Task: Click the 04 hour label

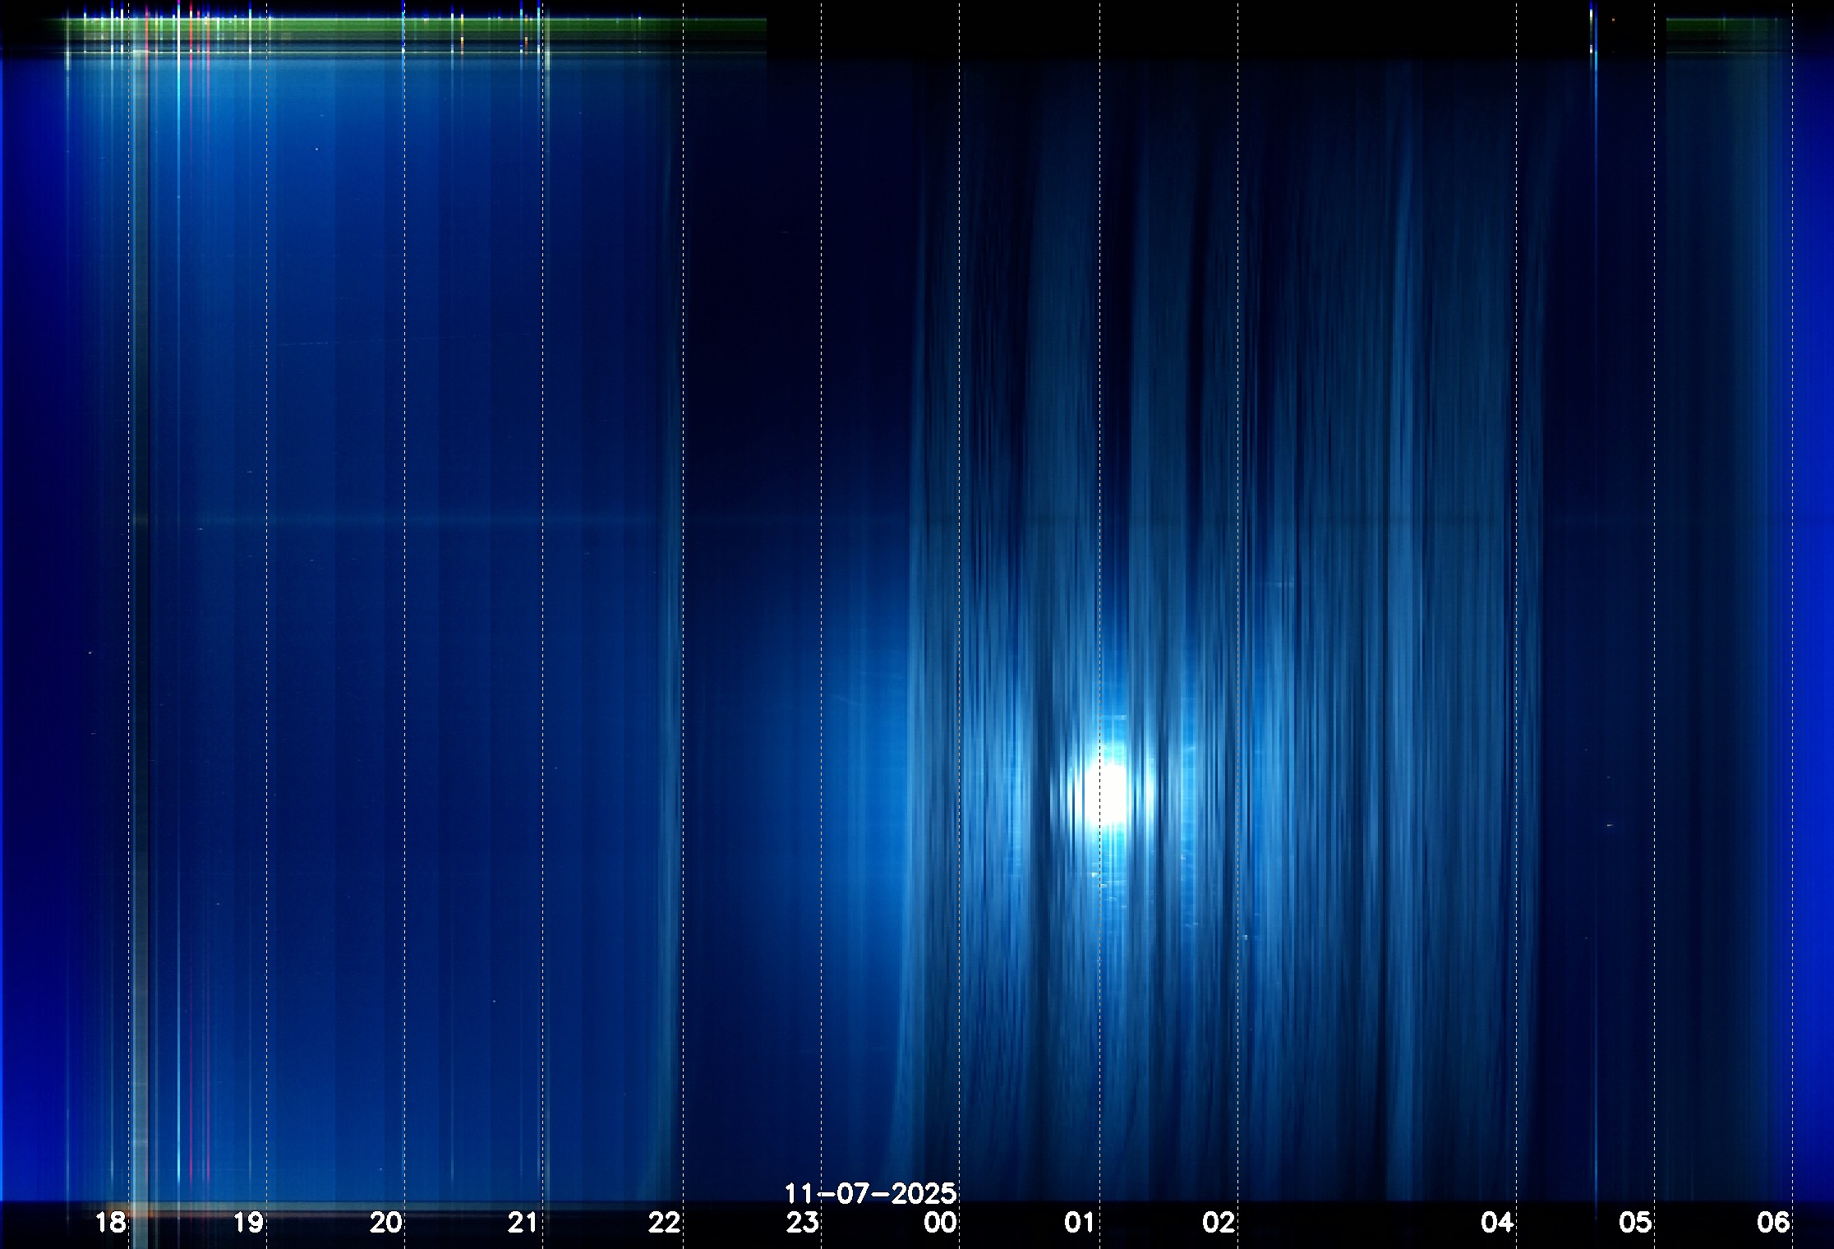Action: 1497,1223
